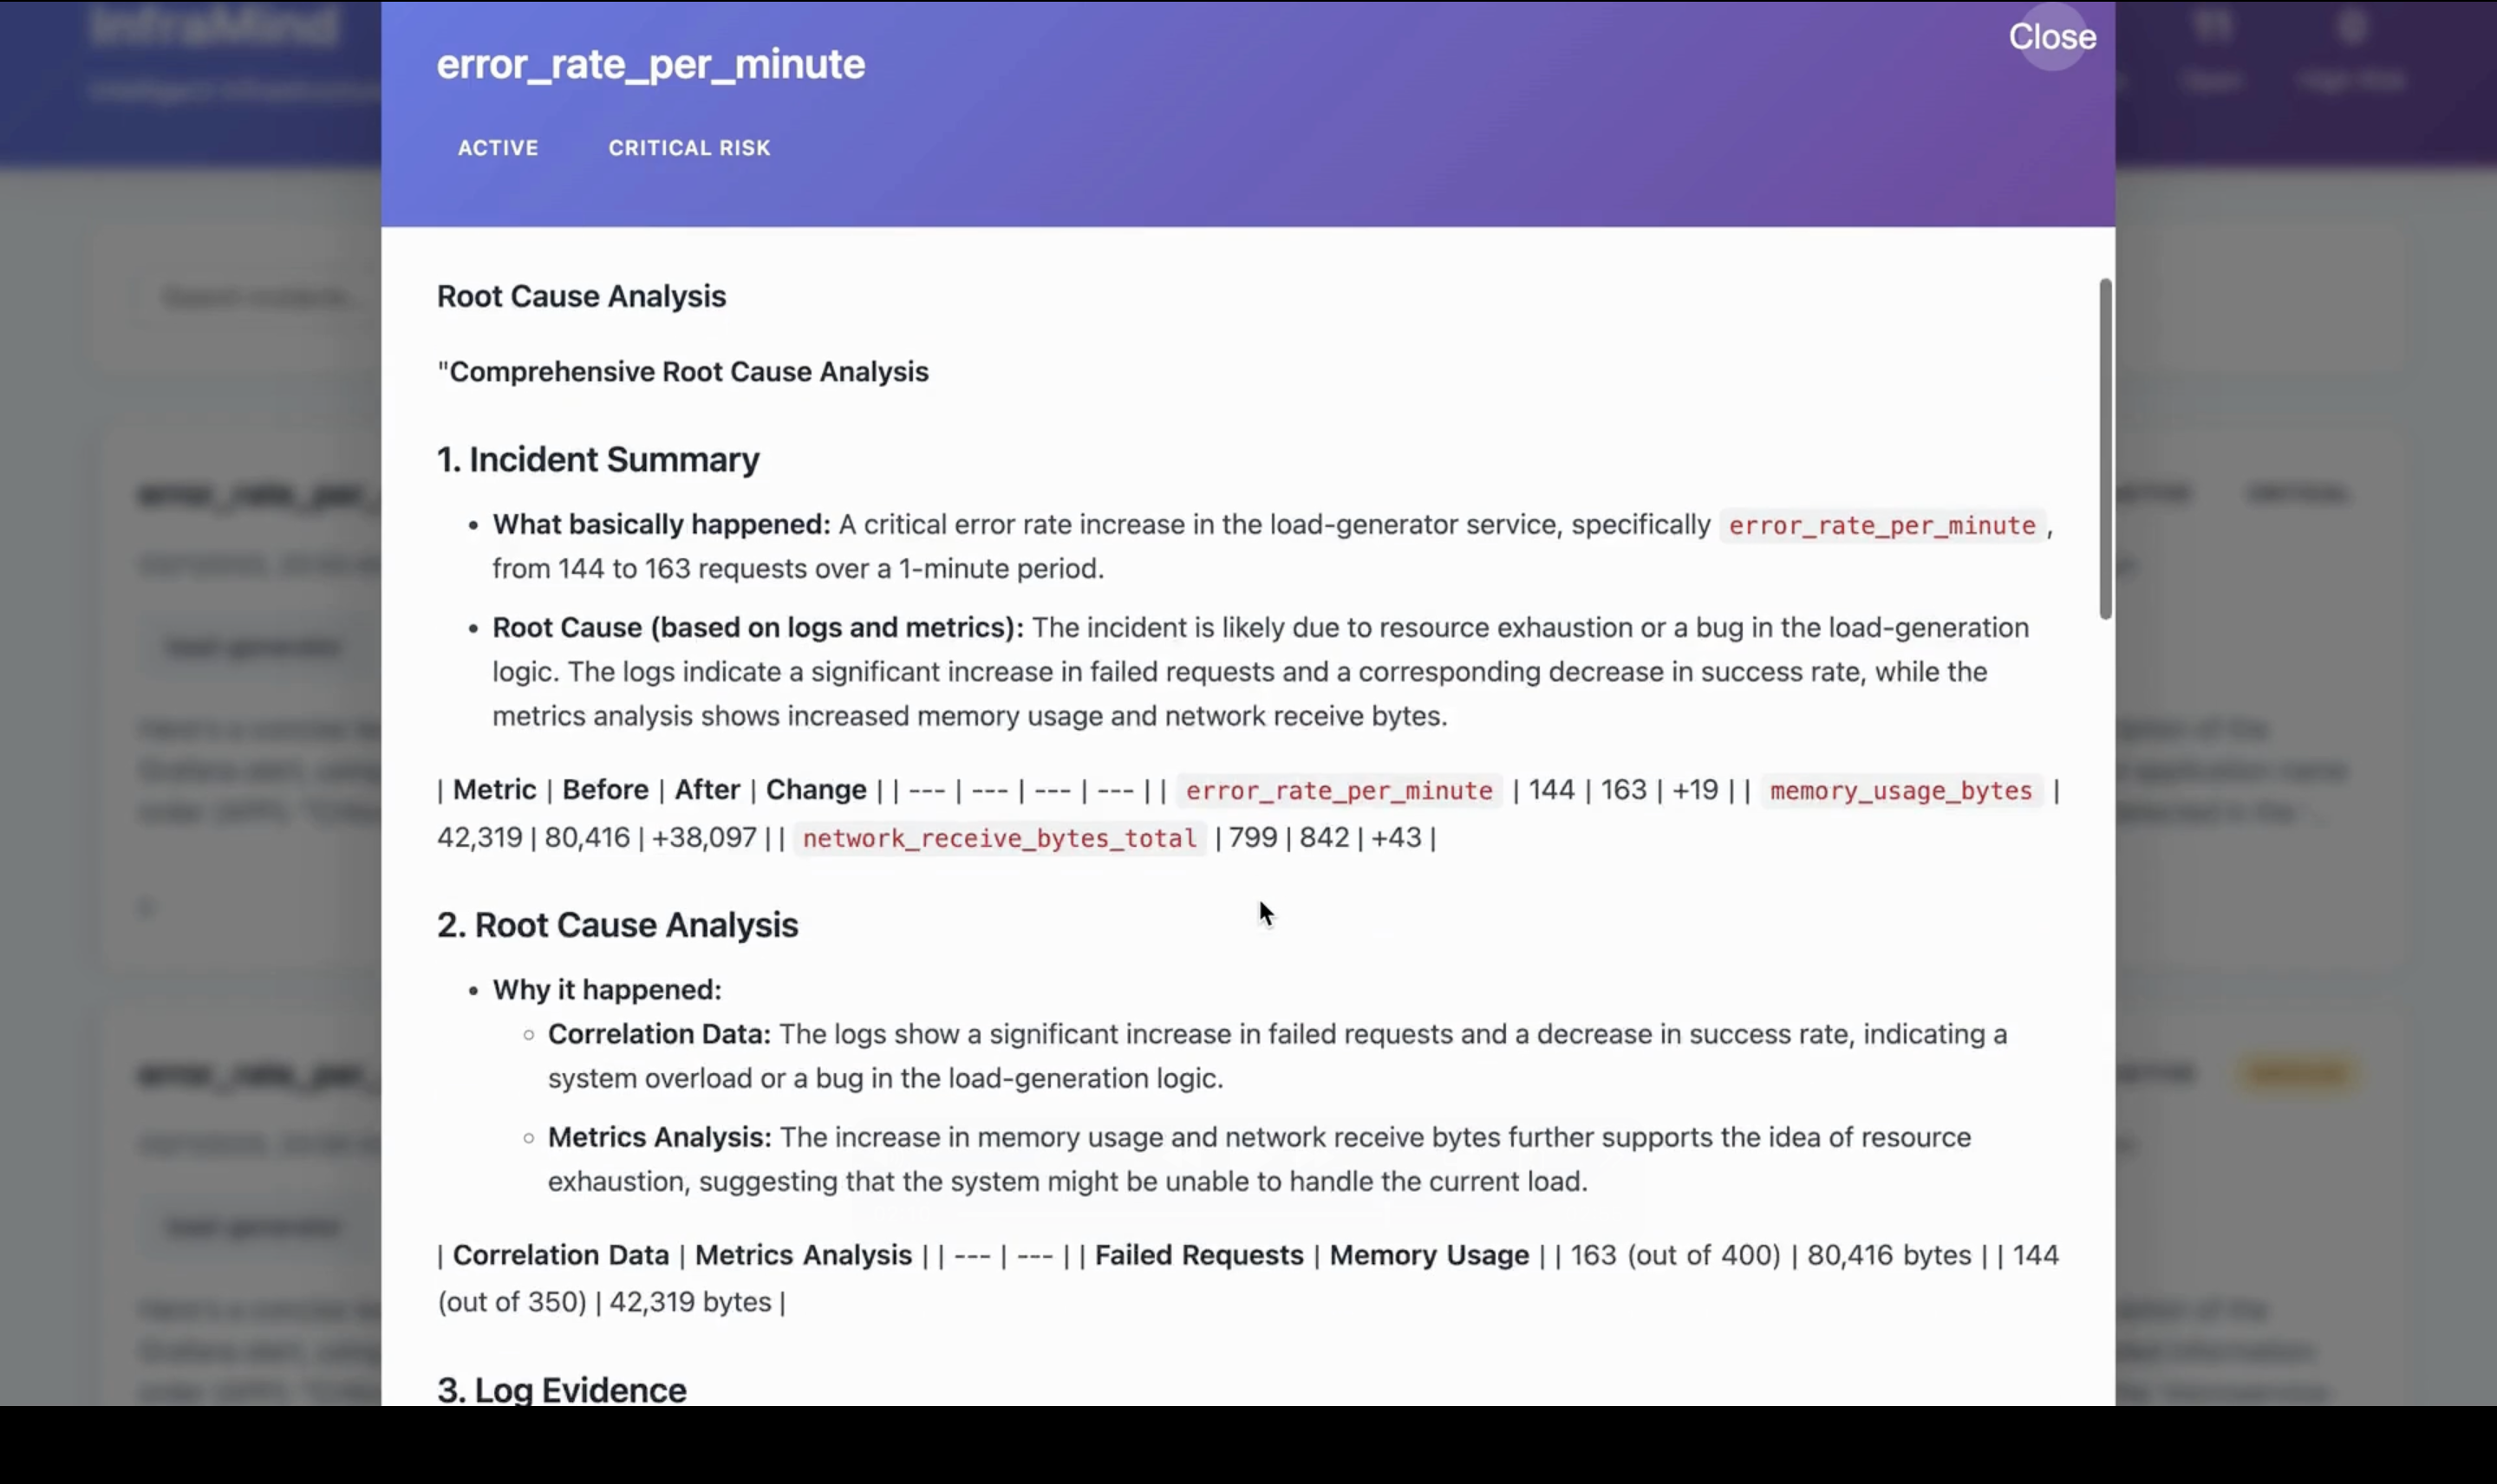Click the blurred InfraMind logo behind modal
The image size is (2497, 1484).
click(x=215, y=28)
